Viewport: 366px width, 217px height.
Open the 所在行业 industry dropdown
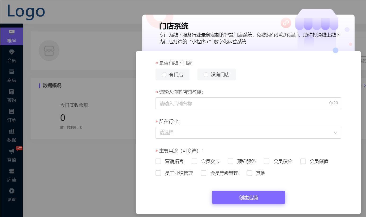248,133
